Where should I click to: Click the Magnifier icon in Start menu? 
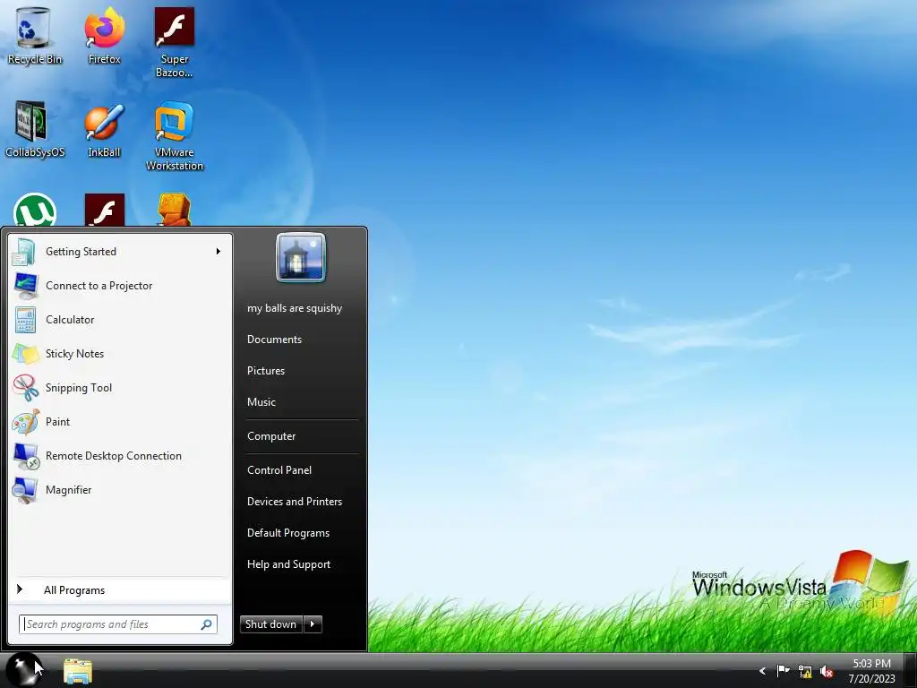point(25,490)
